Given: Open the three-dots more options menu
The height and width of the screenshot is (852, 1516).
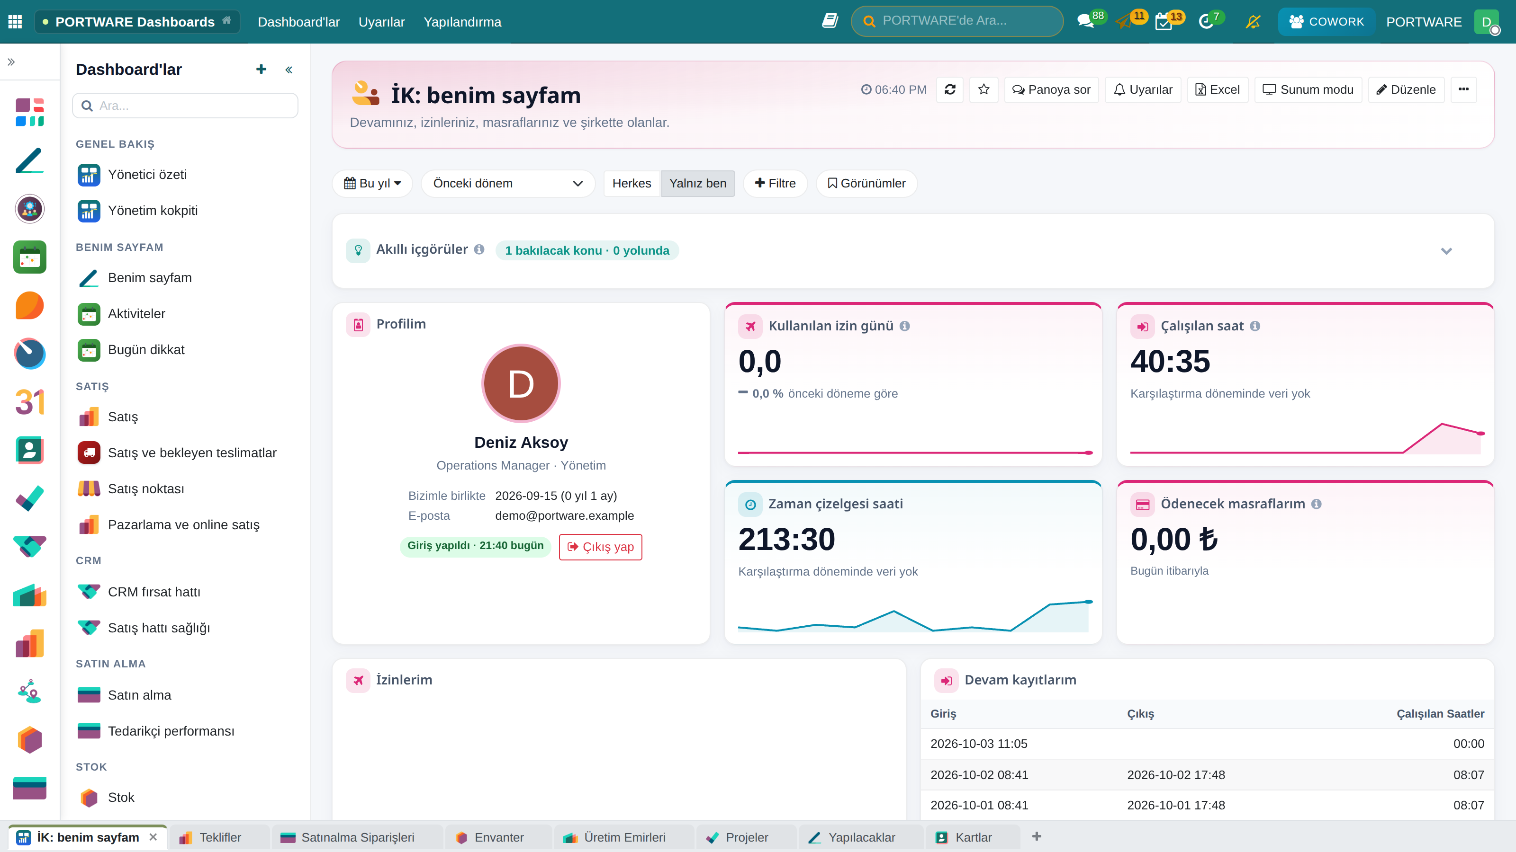Looking at the screenshot, I should tap(1463, 89).
